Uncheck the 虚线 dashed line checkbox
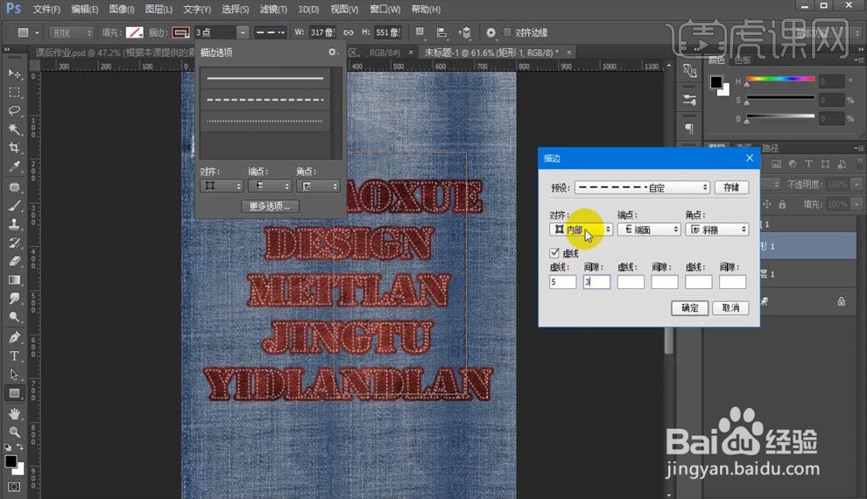 tap(553, 253)
